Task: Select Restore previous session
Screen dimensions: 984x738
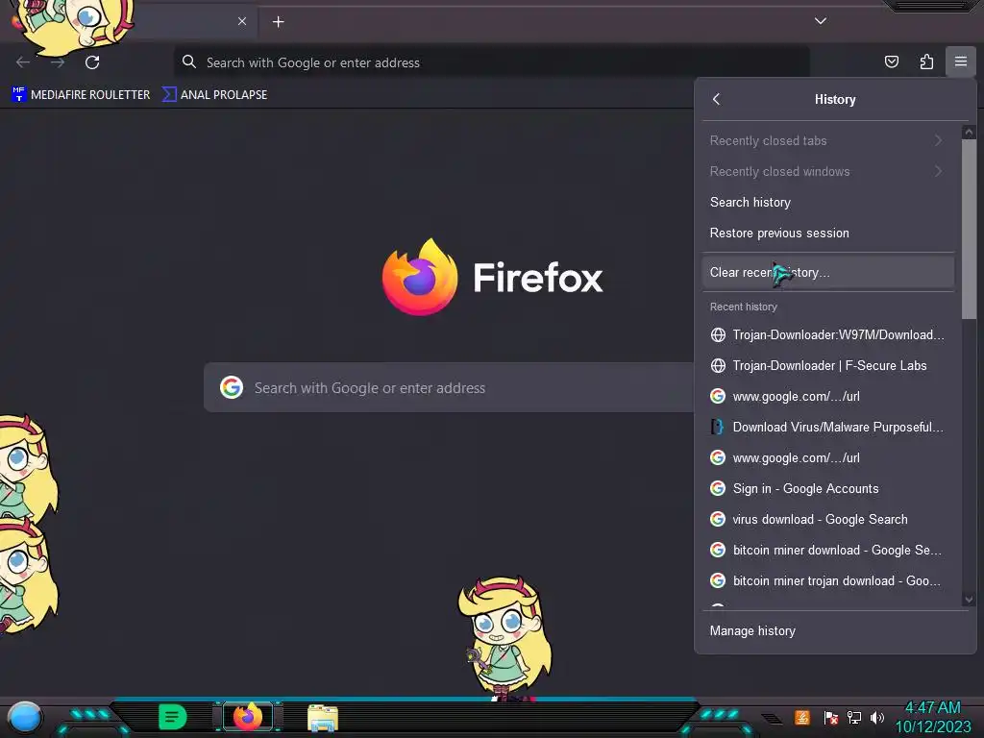Action: [x=827, y=233]
